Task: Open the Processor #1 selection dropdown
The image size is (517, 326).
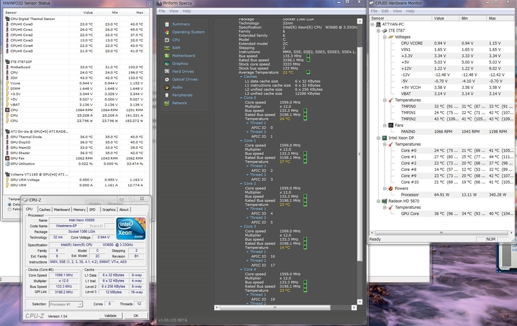Action: pos(66,304)
